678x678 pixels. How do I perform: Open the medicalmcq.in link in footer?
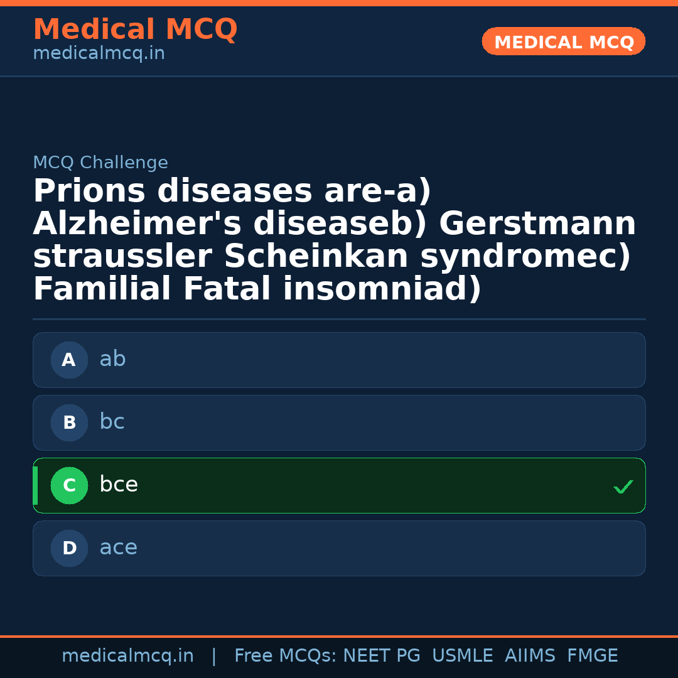(x=128, y=655)
